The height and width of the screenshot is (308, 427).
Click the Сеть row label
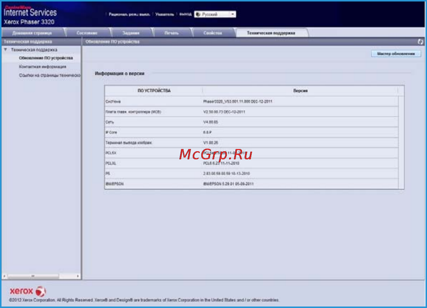(109, 122)
